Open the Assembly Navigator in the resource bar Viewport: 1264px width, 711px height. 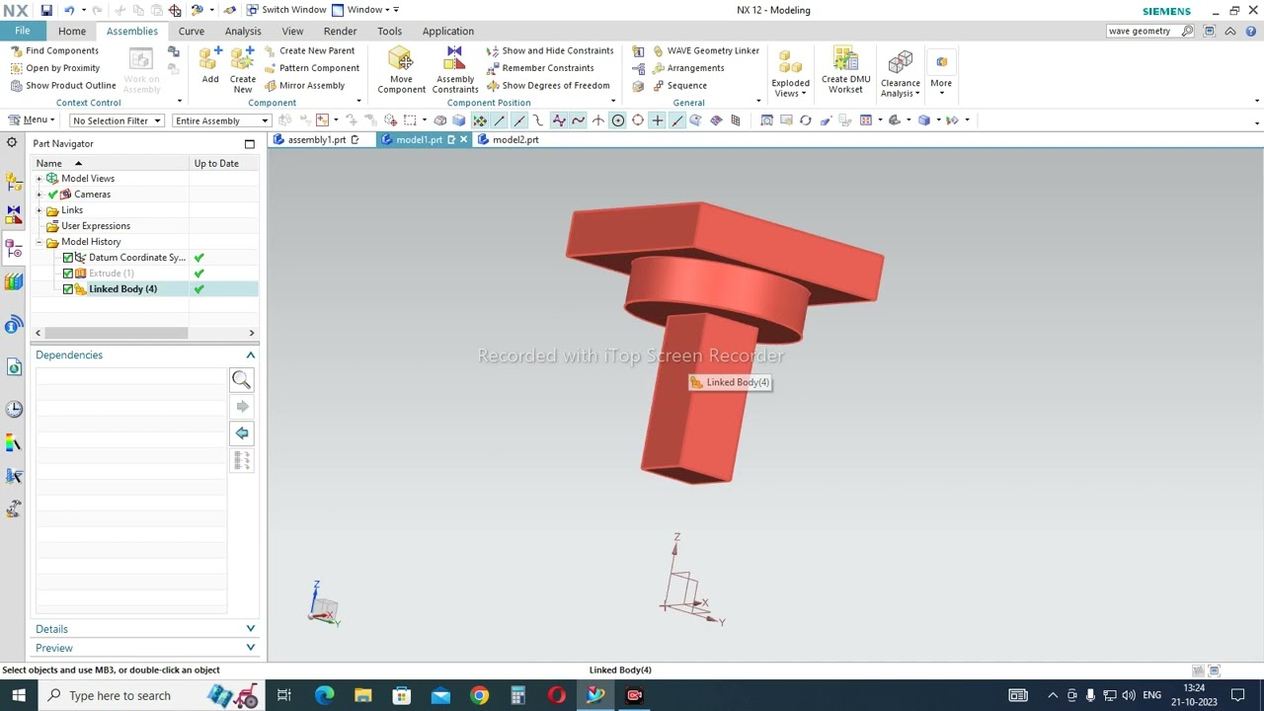tap(14, 182)
